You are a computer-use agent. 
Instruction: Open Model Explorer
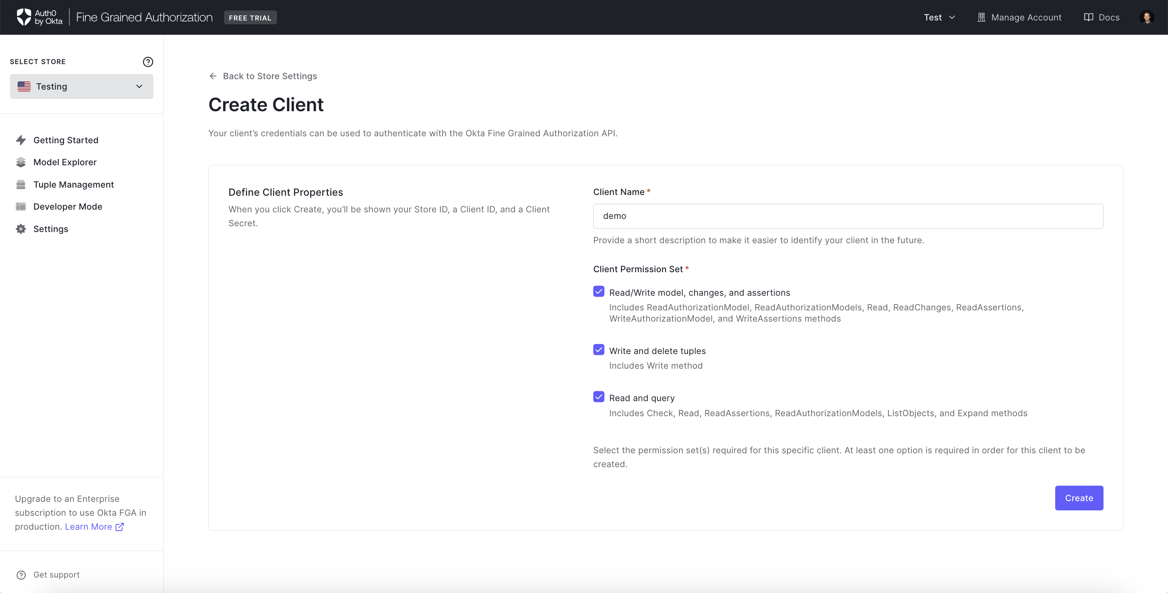[65, 162]
